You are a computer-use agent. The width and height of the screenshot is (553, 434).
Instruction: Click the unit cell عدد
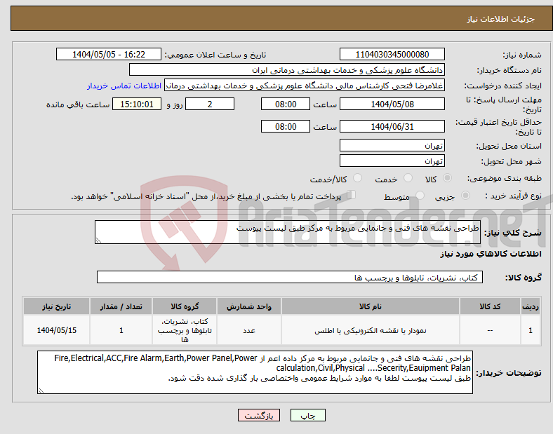click(249, 330)
